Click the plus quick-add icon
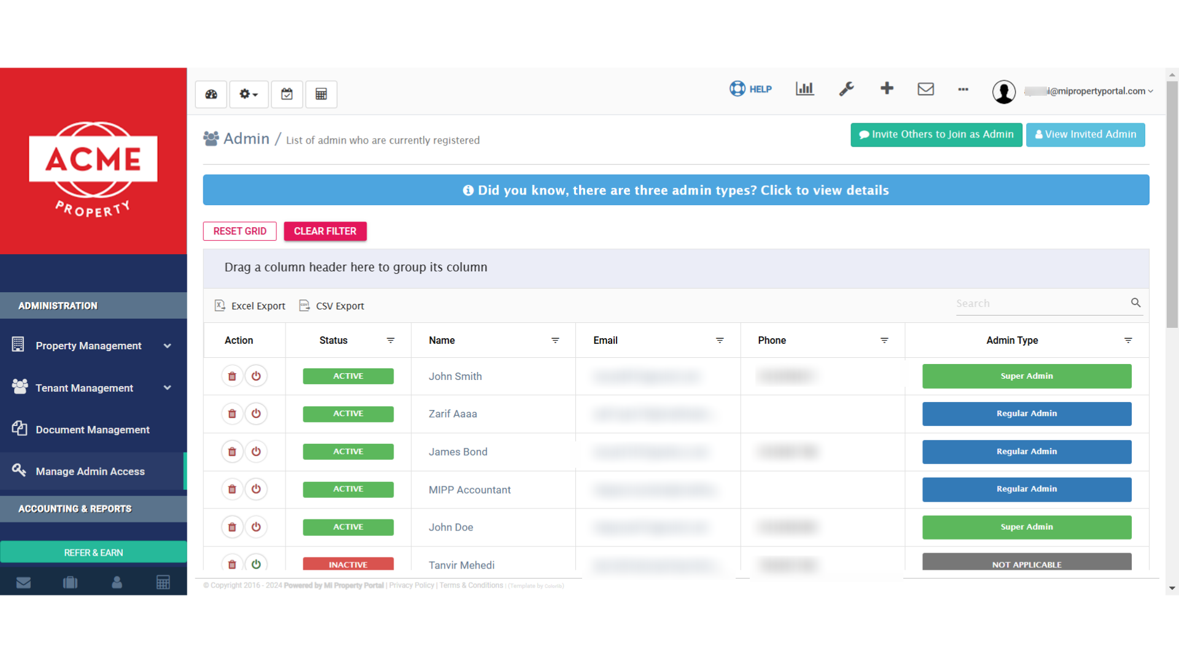 886,88
